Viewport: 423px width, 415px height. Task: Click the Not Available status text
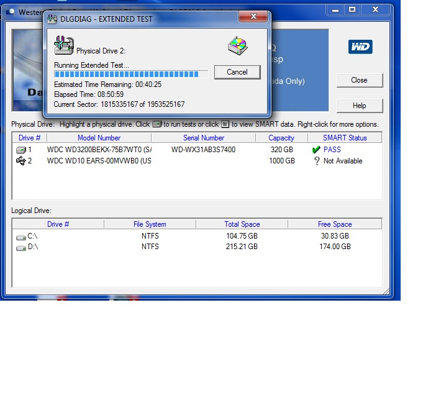343,161
